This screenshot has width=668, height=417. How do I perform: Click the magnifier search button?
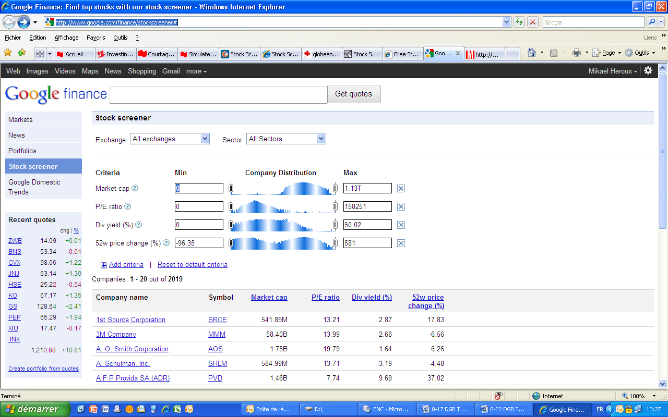click(651, 22)
